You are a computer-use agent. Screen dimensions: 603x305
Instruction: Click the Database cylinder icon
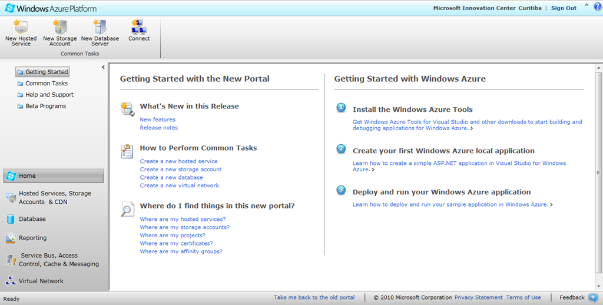(x=11, y=219)
